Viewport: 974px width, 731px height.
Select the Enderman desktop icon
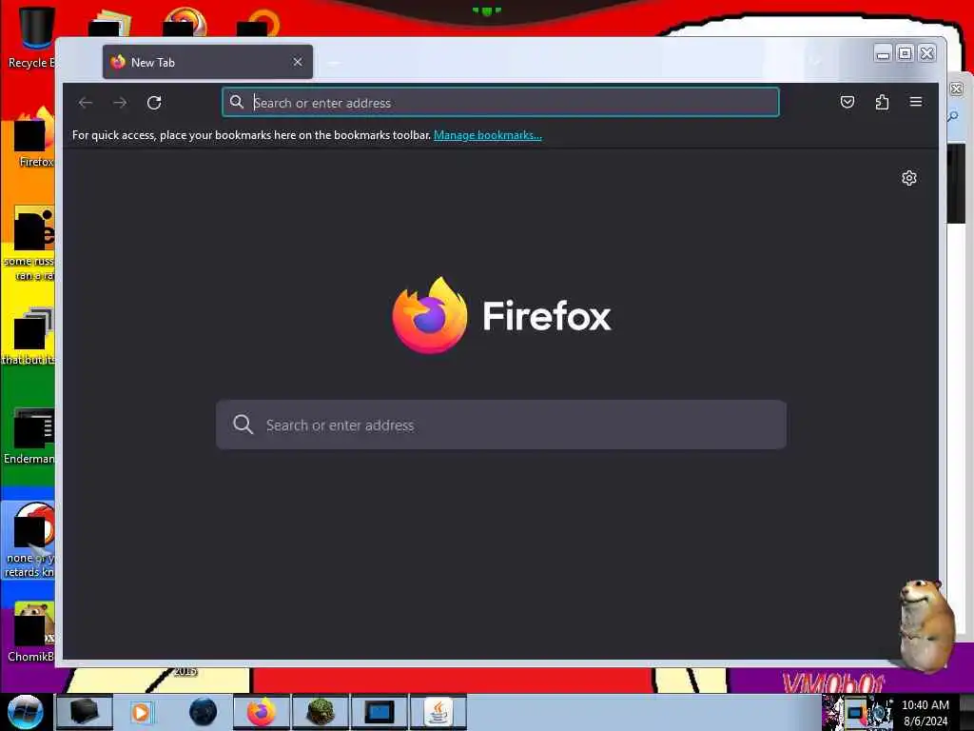coord(29,435)
